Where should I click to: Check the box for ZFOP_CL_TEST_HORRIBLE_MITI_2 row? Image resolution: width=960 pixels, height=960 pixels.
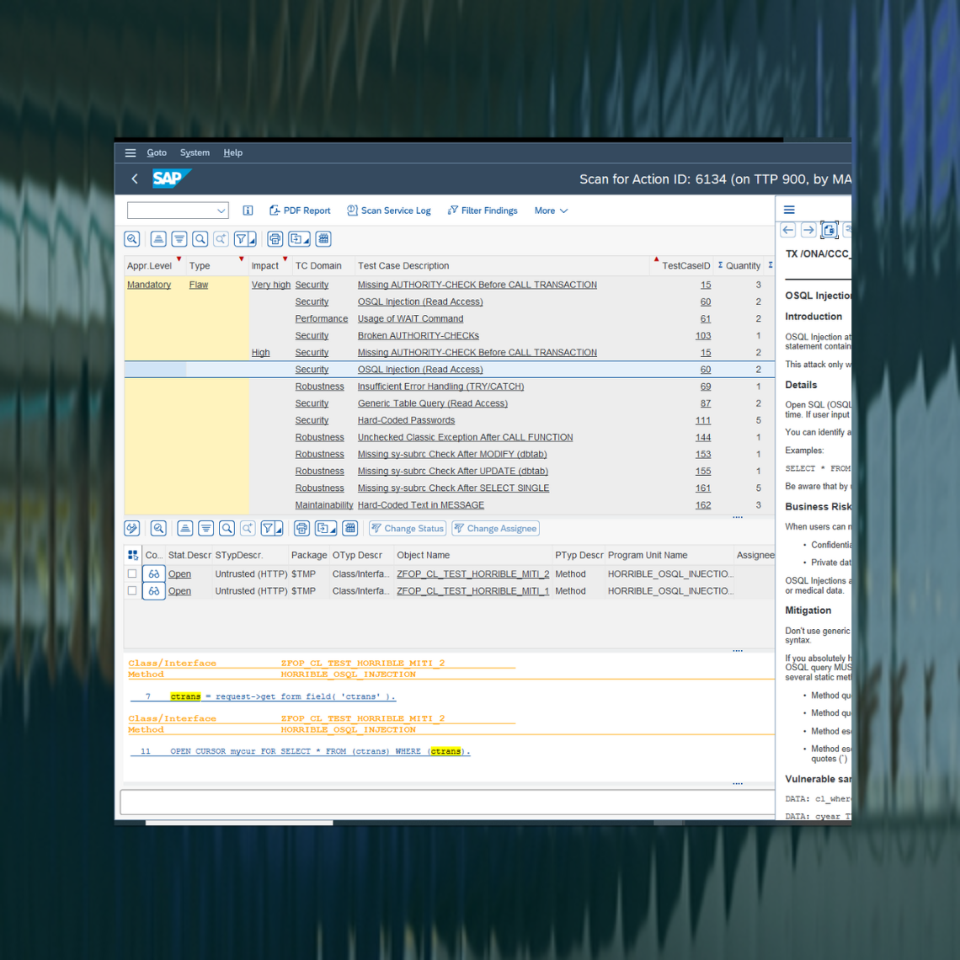pos(132,574)
